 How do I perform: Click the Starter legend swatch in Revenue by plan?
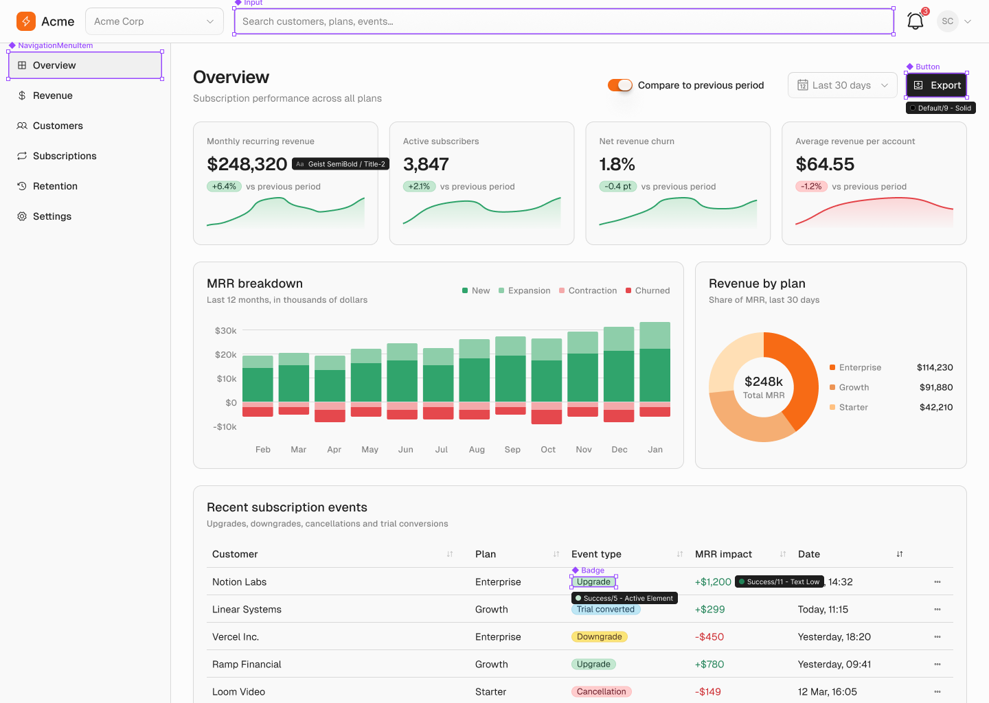click(832, 407)
